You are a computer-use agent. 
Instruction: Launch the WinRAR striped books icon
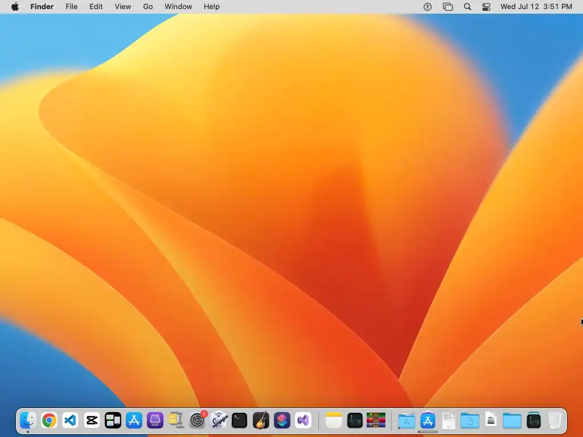tap(376, 420)
